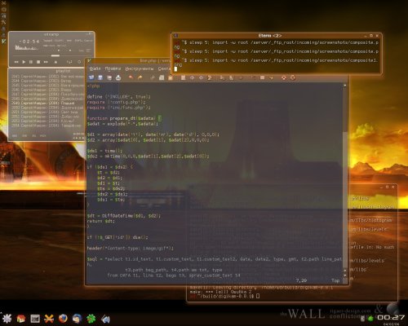The height and width of the screenshot is (326, 408).
Task: Open the Файл menu in Vim
Action: (95, 68)
